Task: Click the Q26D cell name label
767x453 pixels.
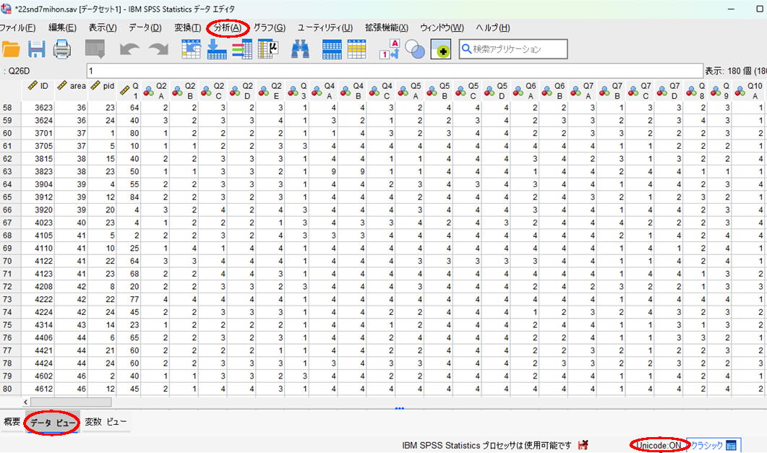Action: click(19, 71)
